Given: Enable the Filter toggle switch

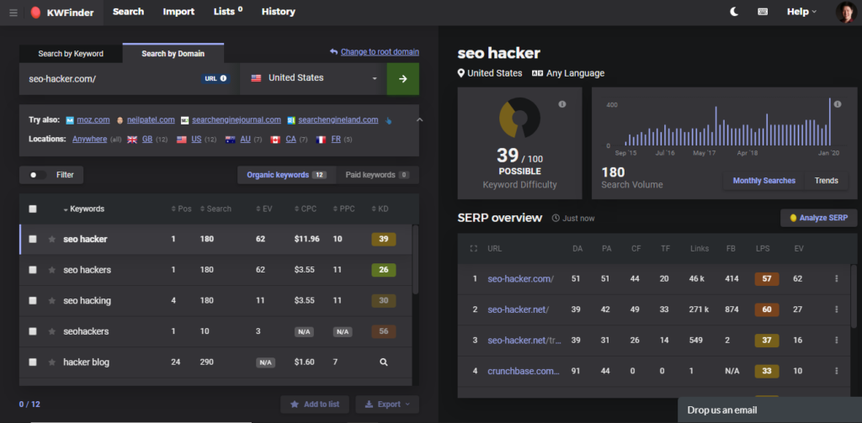Looking at the screenshot, I should [38, 175].
